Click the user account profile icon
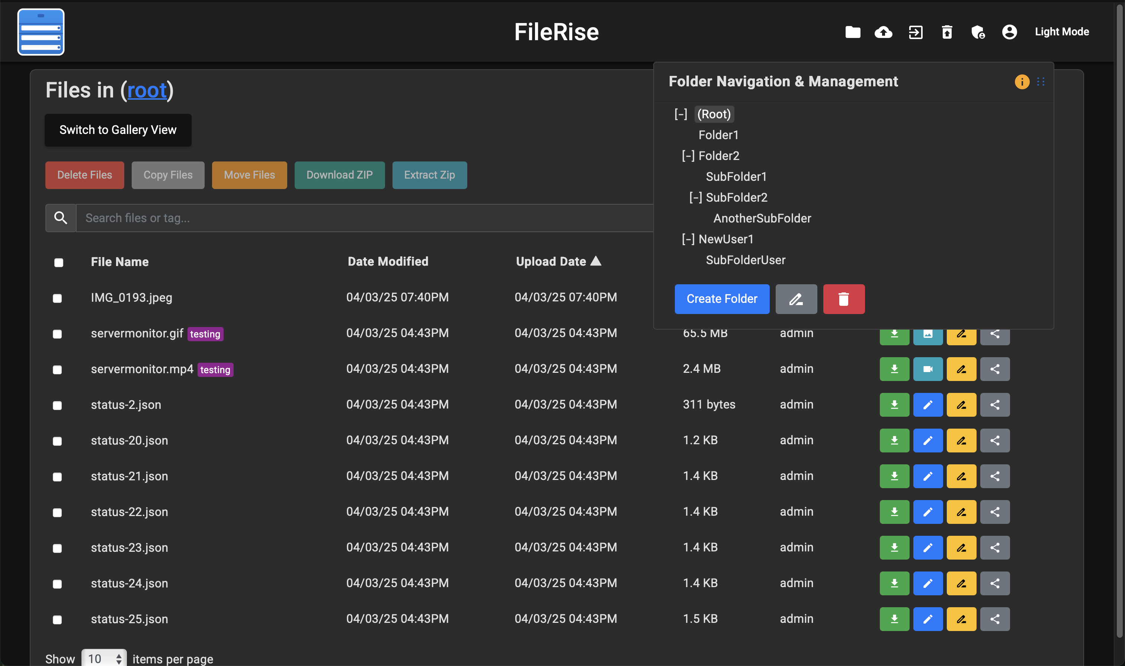This screenshot has width=1125, height=666. tap(1009, 32)
